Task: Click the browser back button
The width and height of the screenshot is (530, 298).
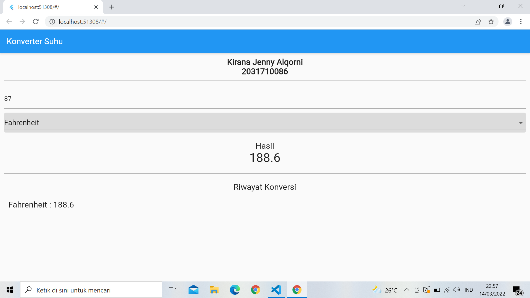Action: (9, 22)
